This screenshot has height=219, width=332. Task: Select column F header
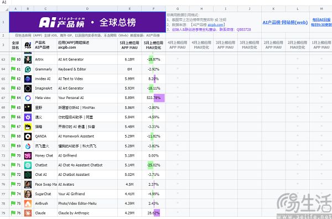click(153, 9)
